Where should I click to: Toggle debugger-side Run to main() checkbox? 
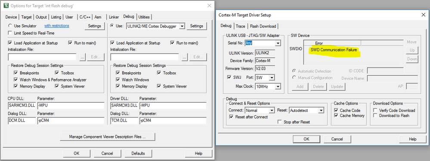[x=172, y=43]
